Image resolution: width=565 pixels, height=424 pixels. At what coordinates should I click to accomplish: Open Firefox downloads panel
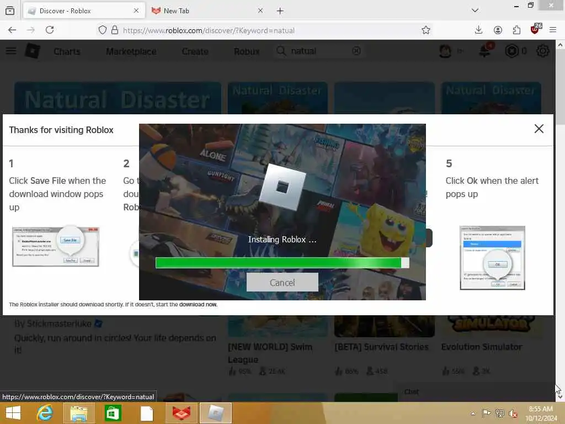point(478,30)
